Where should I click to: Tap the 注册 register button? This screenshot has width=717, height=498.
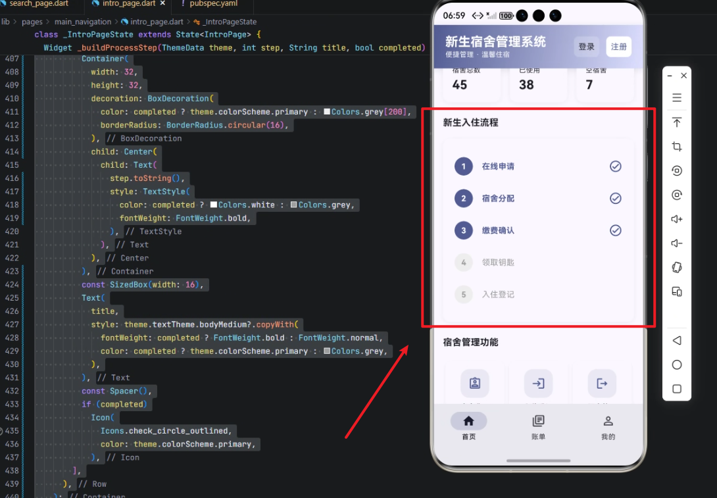click(x=619, y=47)
